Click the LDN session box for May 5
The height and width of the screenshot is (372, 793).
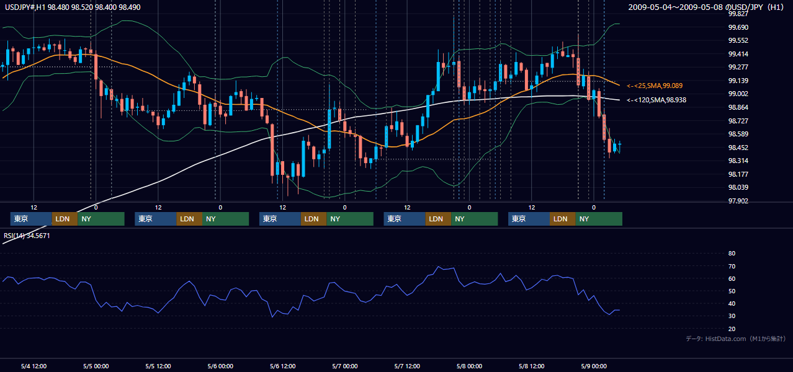[x=189, y=219]
